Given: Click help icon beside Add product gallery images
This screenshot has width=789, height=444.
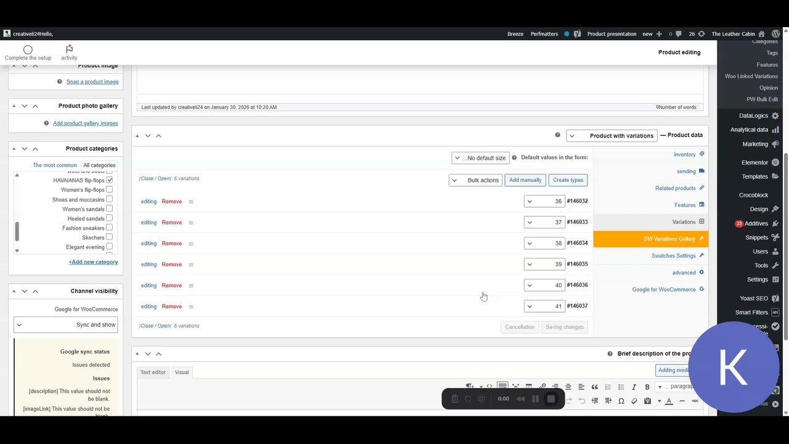Looking at the screenshot, I should 46,123.
